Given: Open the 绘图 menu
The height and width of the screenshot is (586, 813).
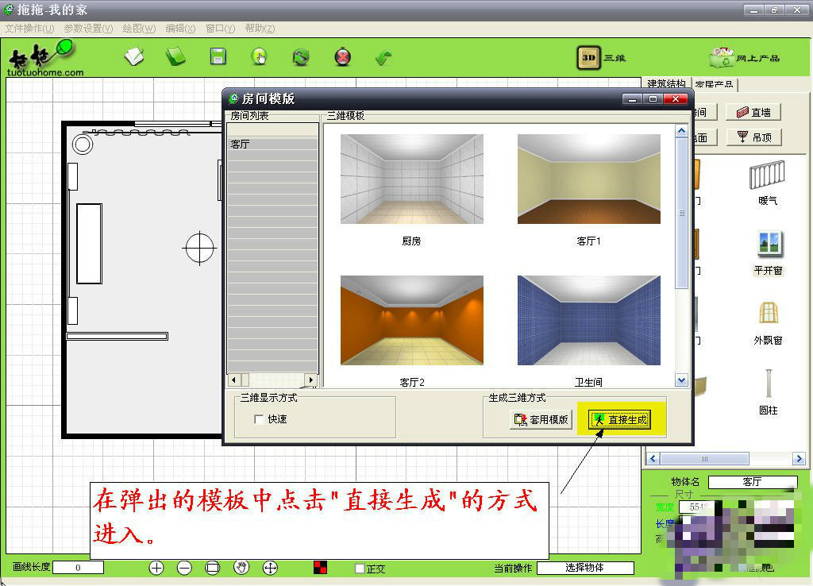Looking at the screenshot, I should [x=139, y=29].
